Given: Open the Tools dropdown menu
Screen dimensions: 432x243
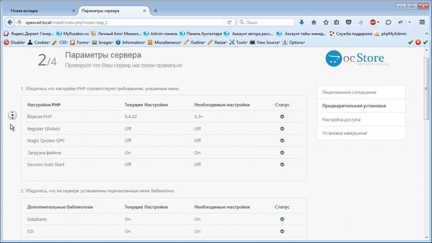Looking at the screenshot, I should (238, 43).
